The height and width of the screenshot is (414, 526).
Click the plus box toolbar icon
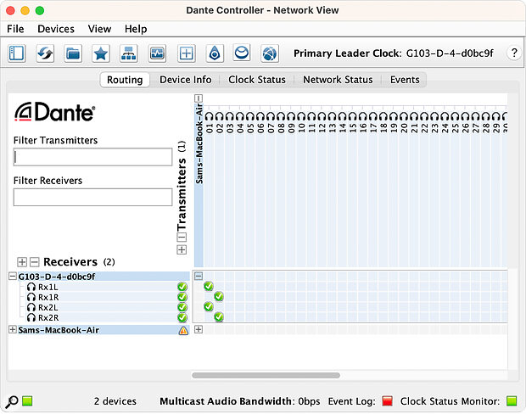pyautogui.click(x=186, y=53)
